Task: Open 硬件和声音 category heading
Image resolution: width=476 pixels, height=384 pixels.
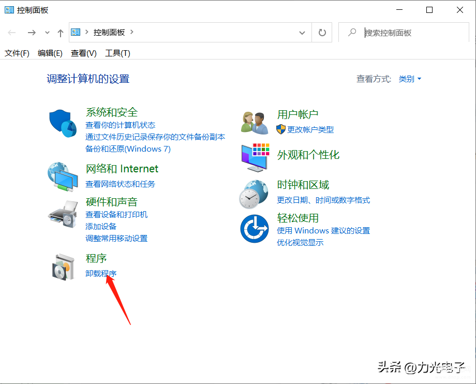Action: pos(112,202)
